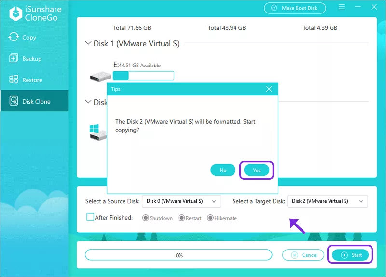Image resolution: width=386 pixels, height=277 pixels.
Task: Confirm formatting with Yes button
Action: point(257,170)
